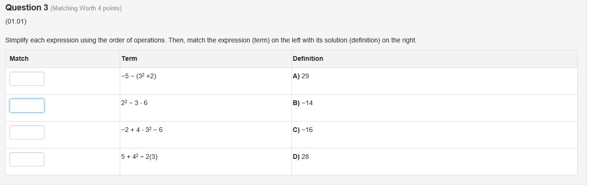The width and height of the screenshot is (589, 189).
Task: Select definition B) −14
Action: click(303, 103)
